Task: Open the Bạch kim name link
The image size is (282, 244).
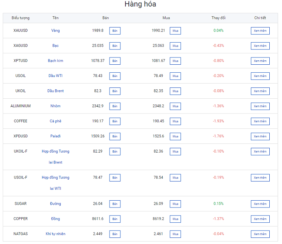Action: pyautogui.click(x=55, y=61)
